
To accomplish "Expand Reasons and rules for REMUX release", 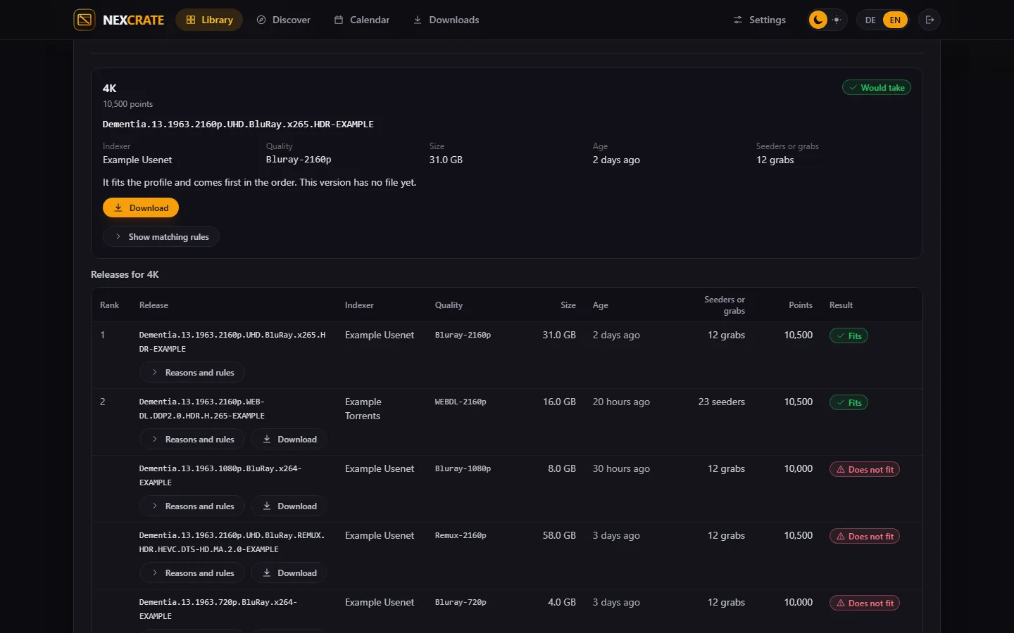I will coord(192,573).
